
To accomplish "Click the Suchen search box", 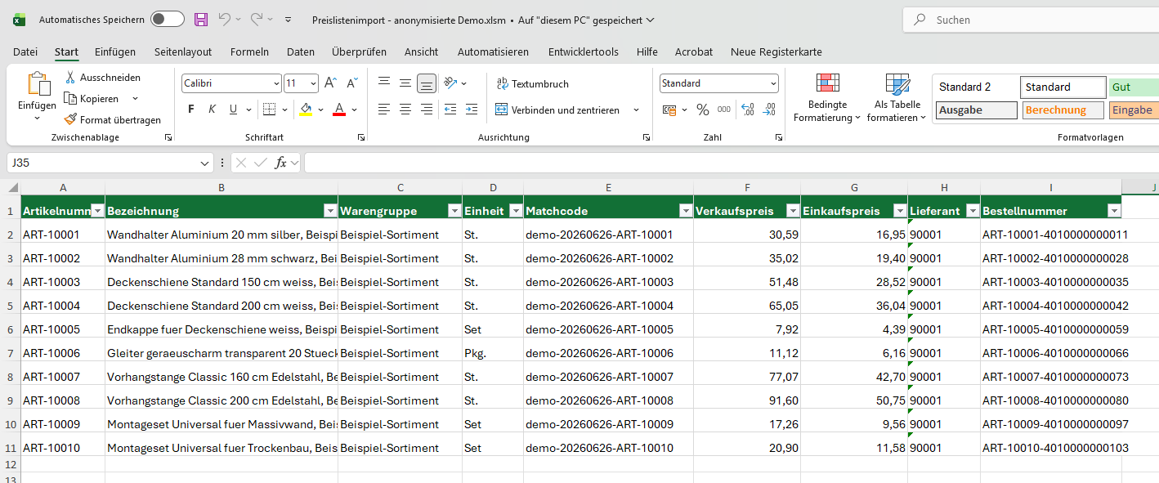I will 1031,20.
